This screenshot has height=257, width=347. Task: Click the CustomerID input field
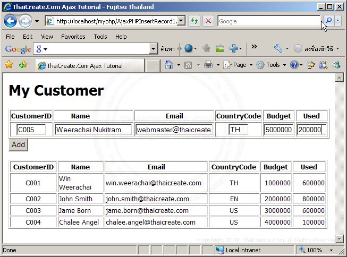pos(31,130)
